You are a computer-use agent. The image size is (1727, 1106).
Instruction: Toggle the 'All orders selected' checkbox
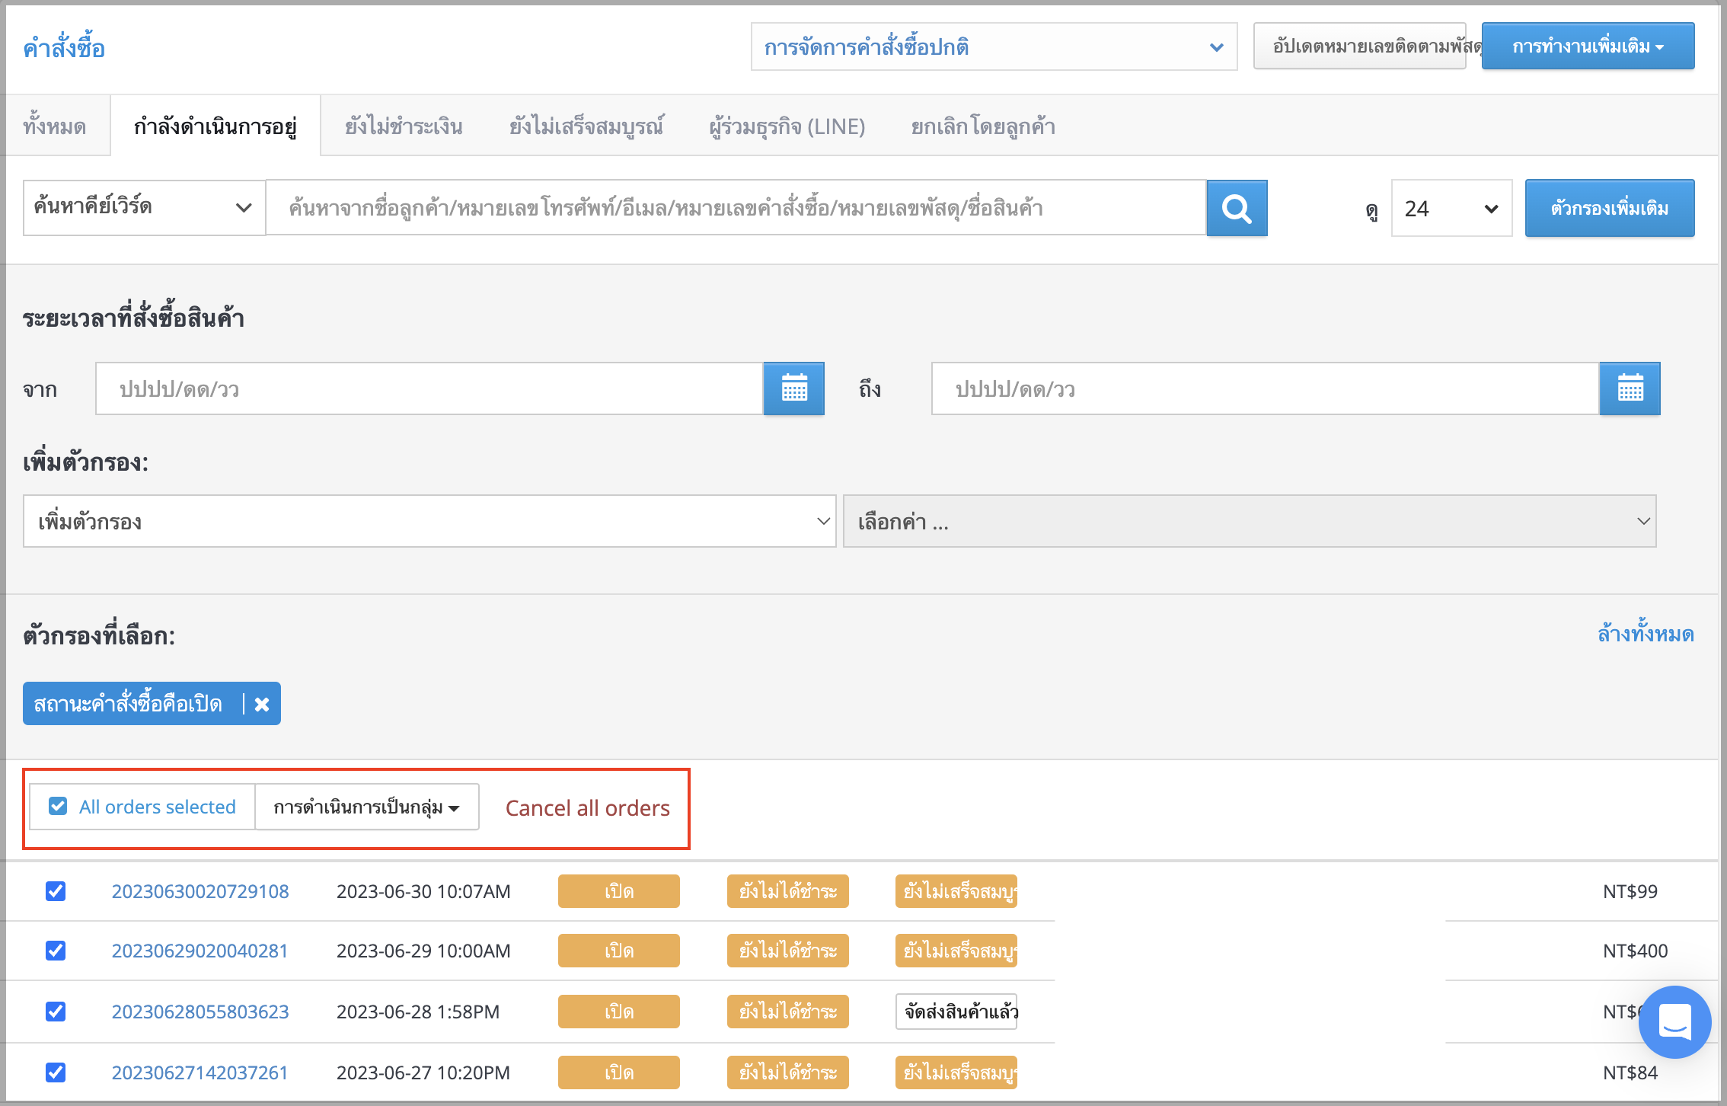[58, 806]
